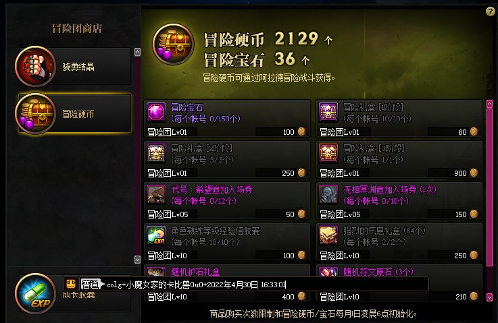Click the 角色熟练等级经验值胶囊 EXP icon
This screenshot has height=323, width=498.
click(156, 235)
